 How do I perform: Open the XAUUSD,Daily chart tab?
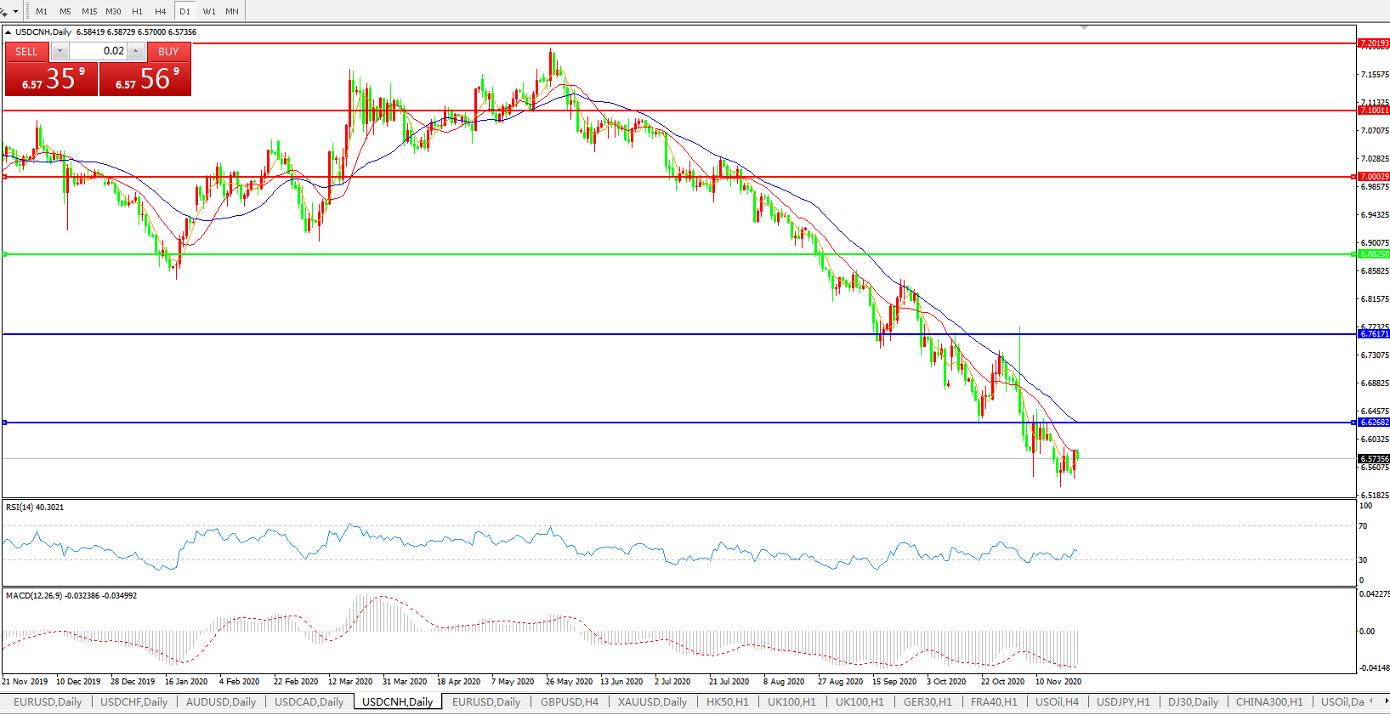coord(652,701)
